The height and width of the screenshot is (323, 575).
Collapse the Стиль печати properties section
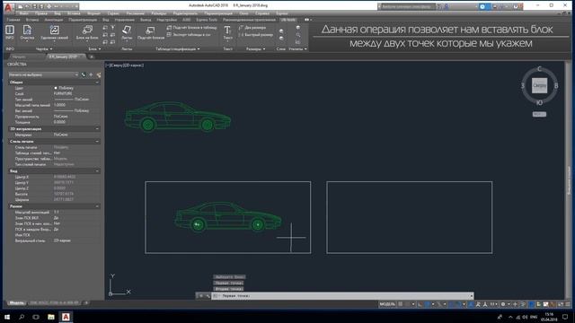pos(97,142)
